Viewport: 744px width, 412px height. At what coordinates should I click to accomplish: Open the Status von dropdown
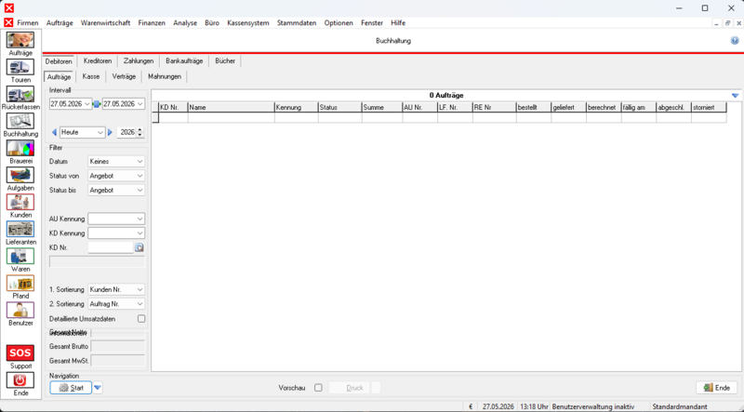pos(140,176)
